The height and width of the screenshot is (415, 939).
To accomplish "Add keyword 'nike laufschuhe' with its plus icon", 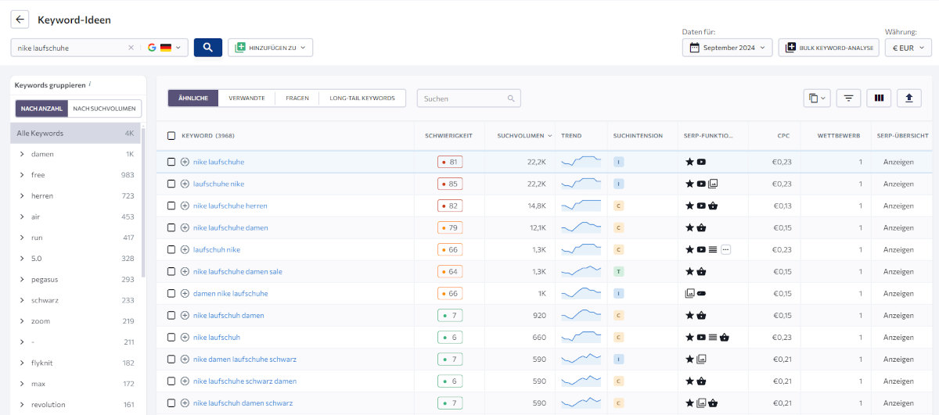I will [185, 162].
